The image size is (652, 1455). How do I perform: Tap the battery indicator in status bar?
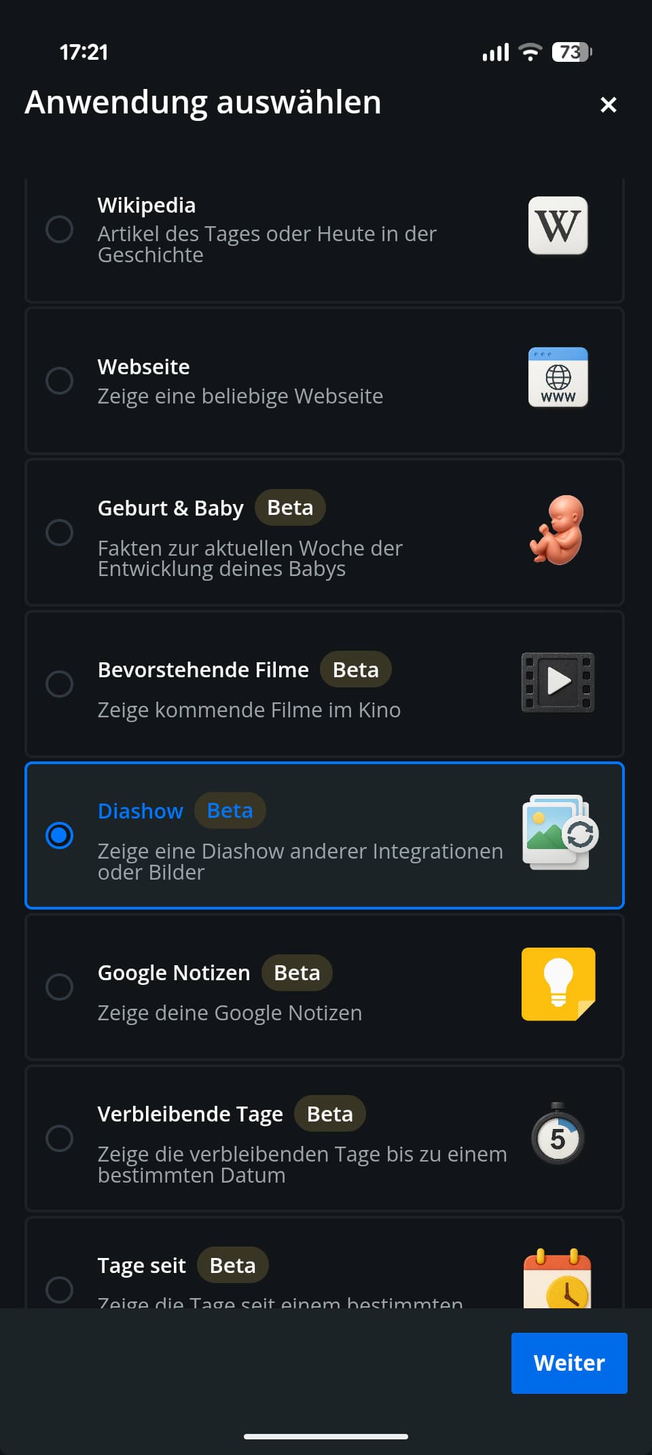571,52
